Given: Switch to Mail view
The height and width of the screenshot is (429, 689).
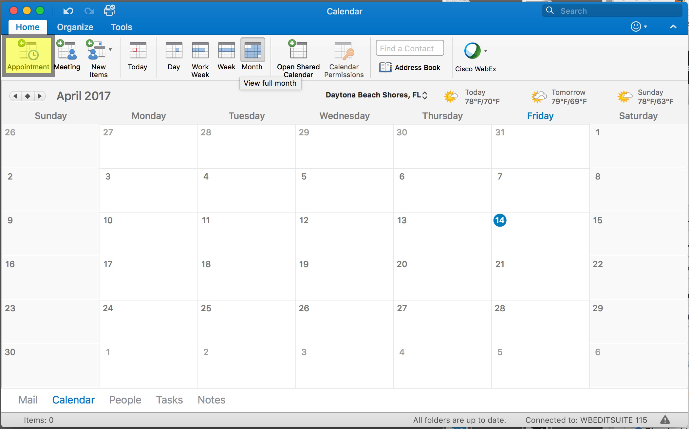Looking at the screenshot, I should click(28, 400).
